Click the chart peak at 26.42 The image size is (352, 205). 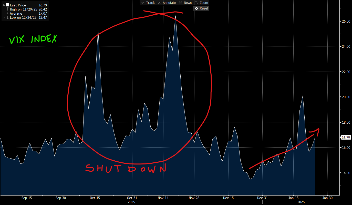pos(175,16)
